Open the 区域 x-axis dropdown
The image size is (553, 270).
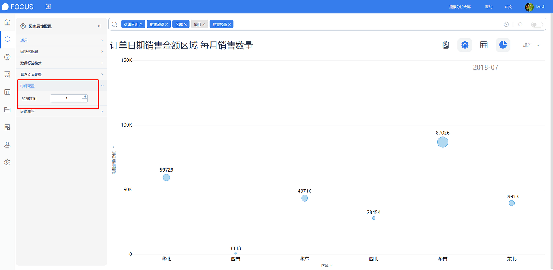click(327, 266)
